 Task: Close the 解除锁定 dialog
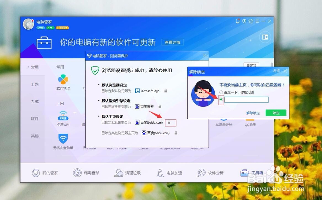(x=285, y=71)
